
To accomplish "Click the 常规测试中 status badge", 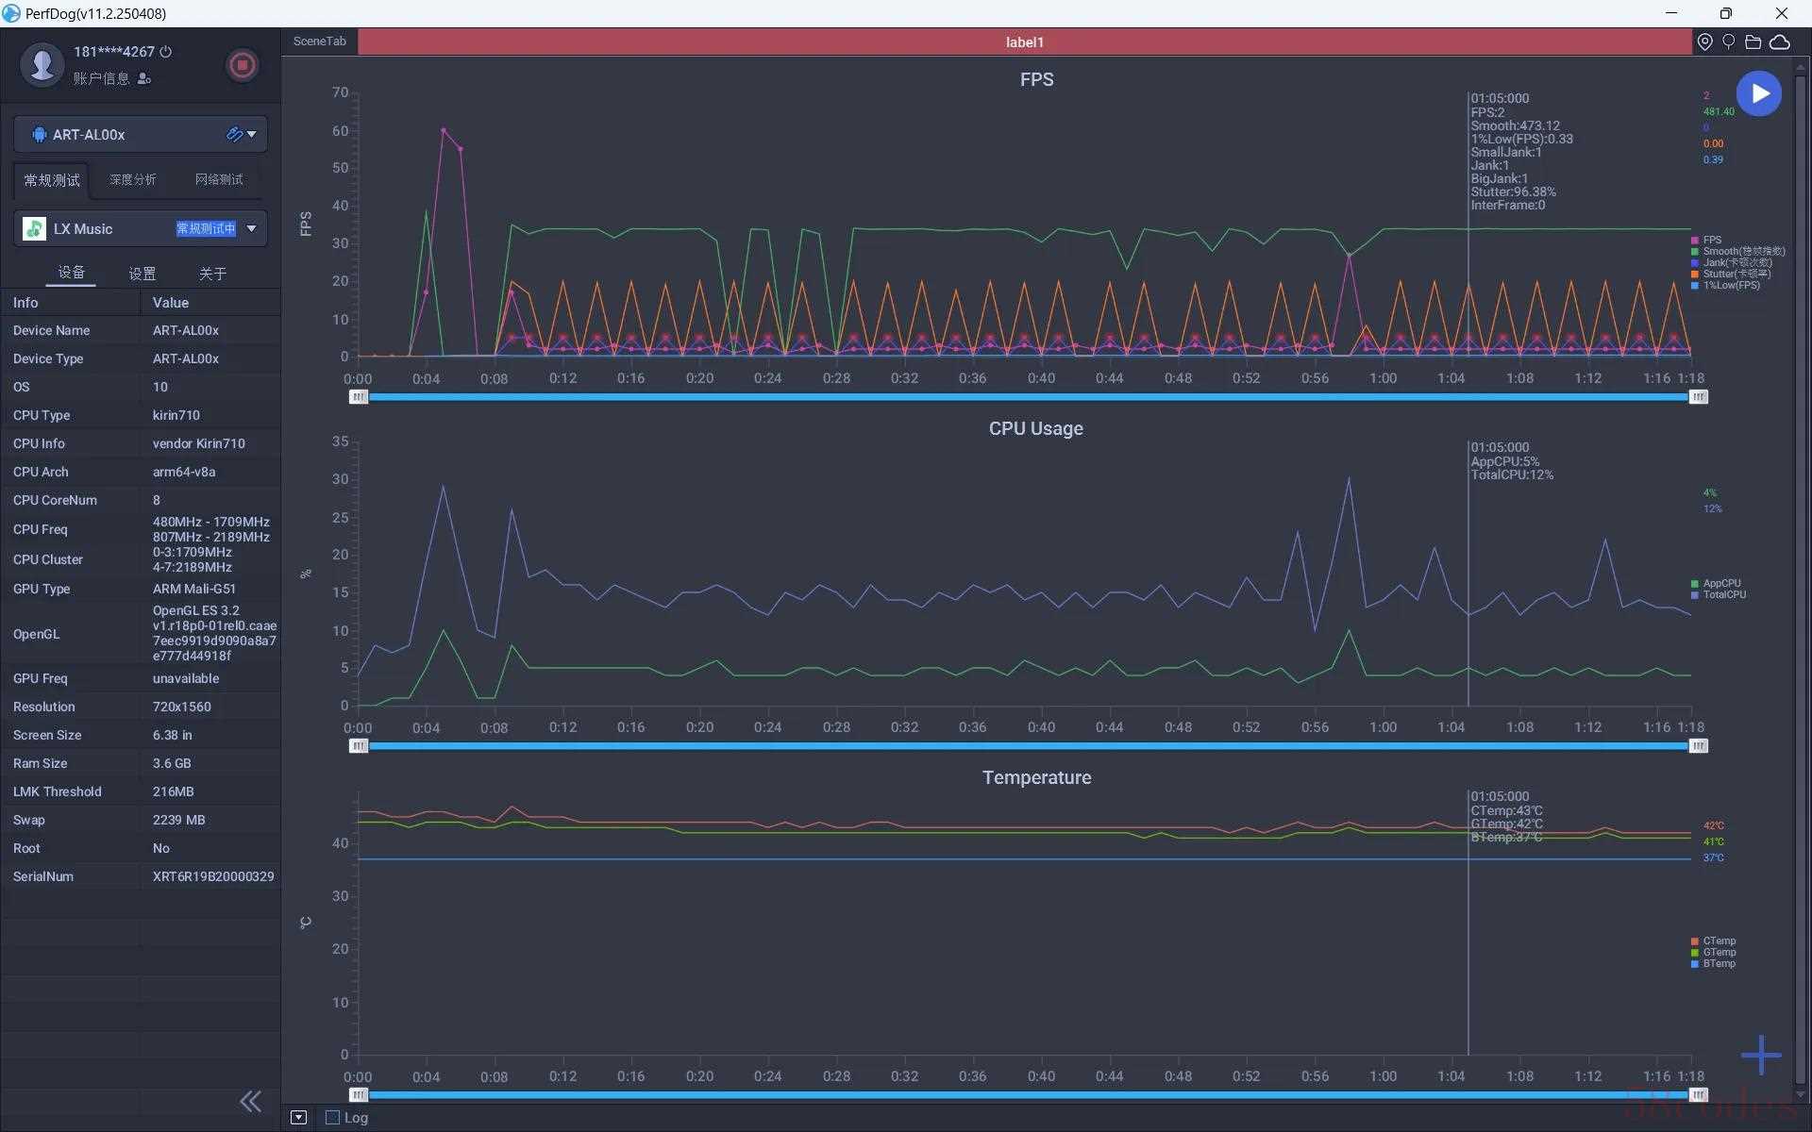I will pyautogui.click(x=206, y=228).
